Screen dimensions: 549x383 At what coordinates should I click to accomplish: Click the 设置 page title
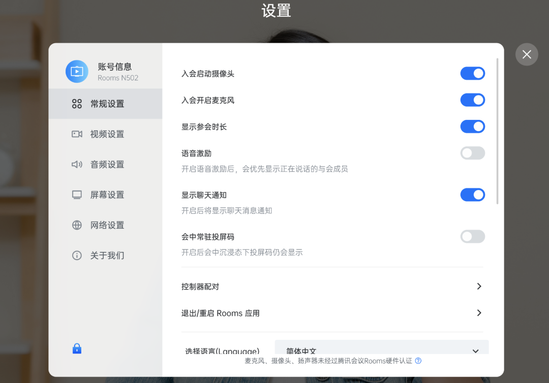point(276,11)
